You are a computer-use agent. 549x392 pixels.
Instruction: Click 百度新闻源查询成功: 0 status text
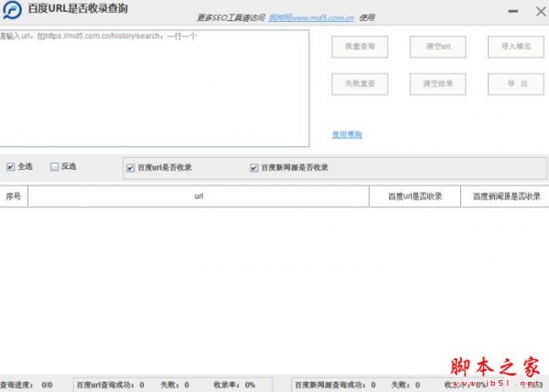coord(336,385)
